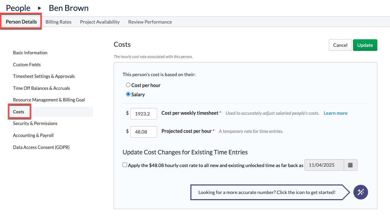Click the magic wand icon for accurate cost
Screen dimensions: 390x221
click(361, 192)
